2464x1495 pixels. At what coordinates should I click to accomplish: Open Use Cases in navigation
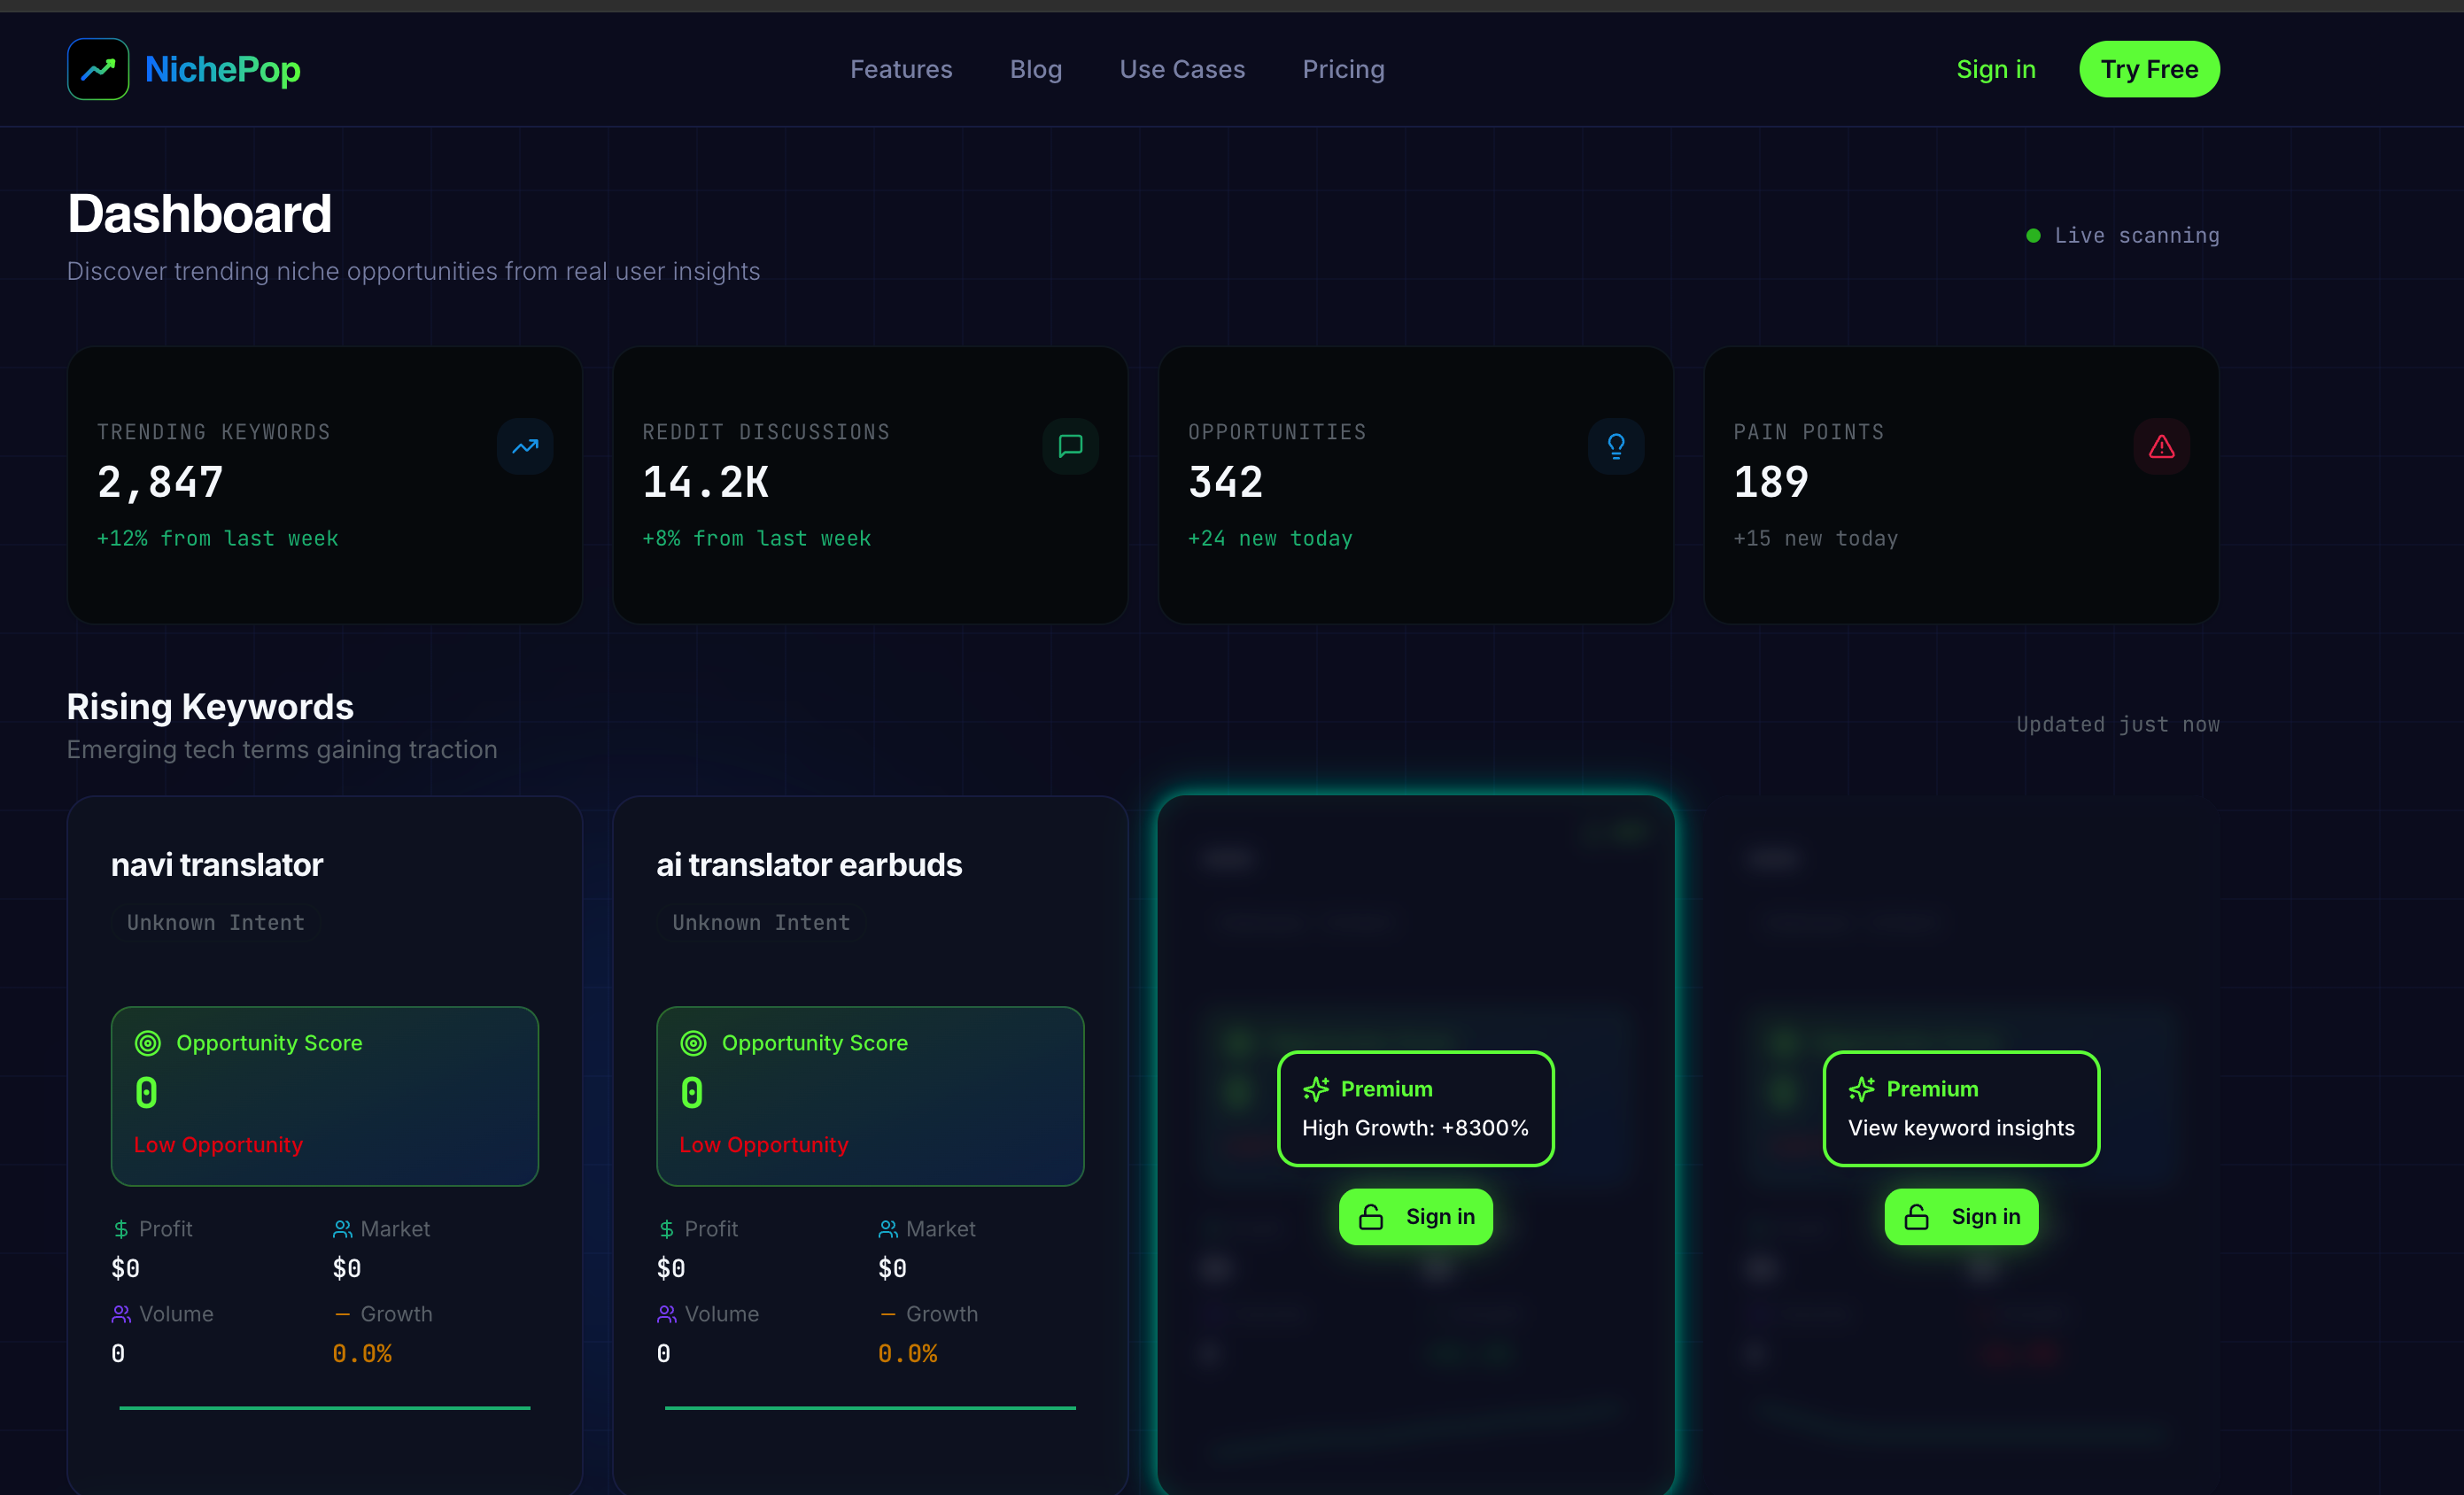1182,69
